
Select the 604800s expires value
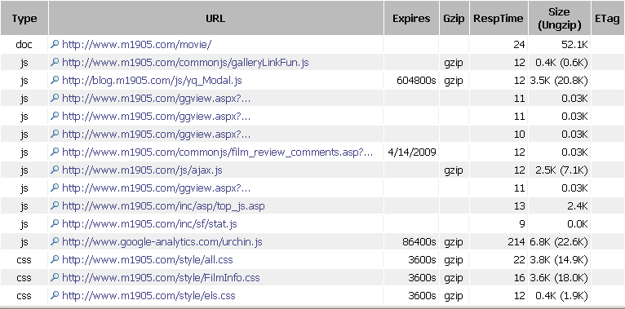(x=416, y=81)
